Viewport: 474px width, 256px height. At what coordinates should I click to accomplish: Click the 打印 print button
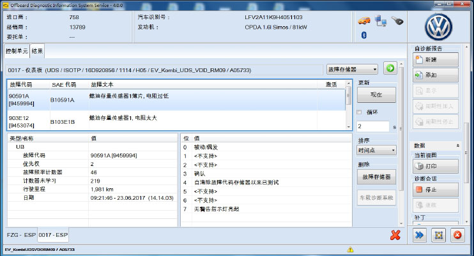coord(436,166)
